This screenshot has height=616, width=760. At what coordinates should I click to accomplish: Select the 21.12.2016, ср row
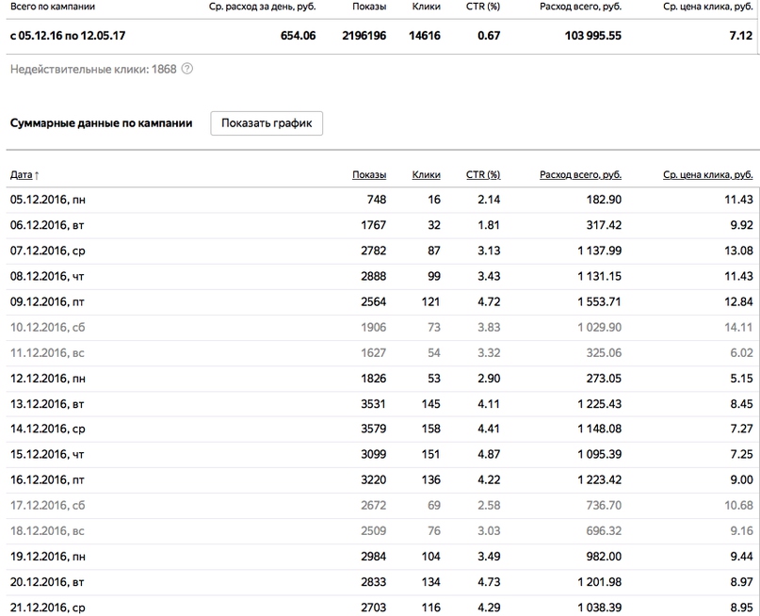point(381,608)
